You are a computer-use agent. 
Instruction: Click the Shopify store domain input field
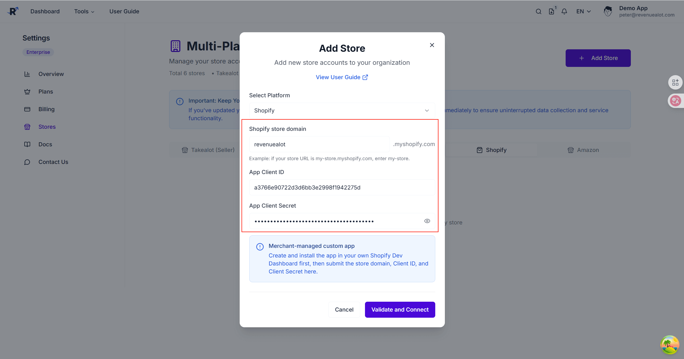(319, 144)
